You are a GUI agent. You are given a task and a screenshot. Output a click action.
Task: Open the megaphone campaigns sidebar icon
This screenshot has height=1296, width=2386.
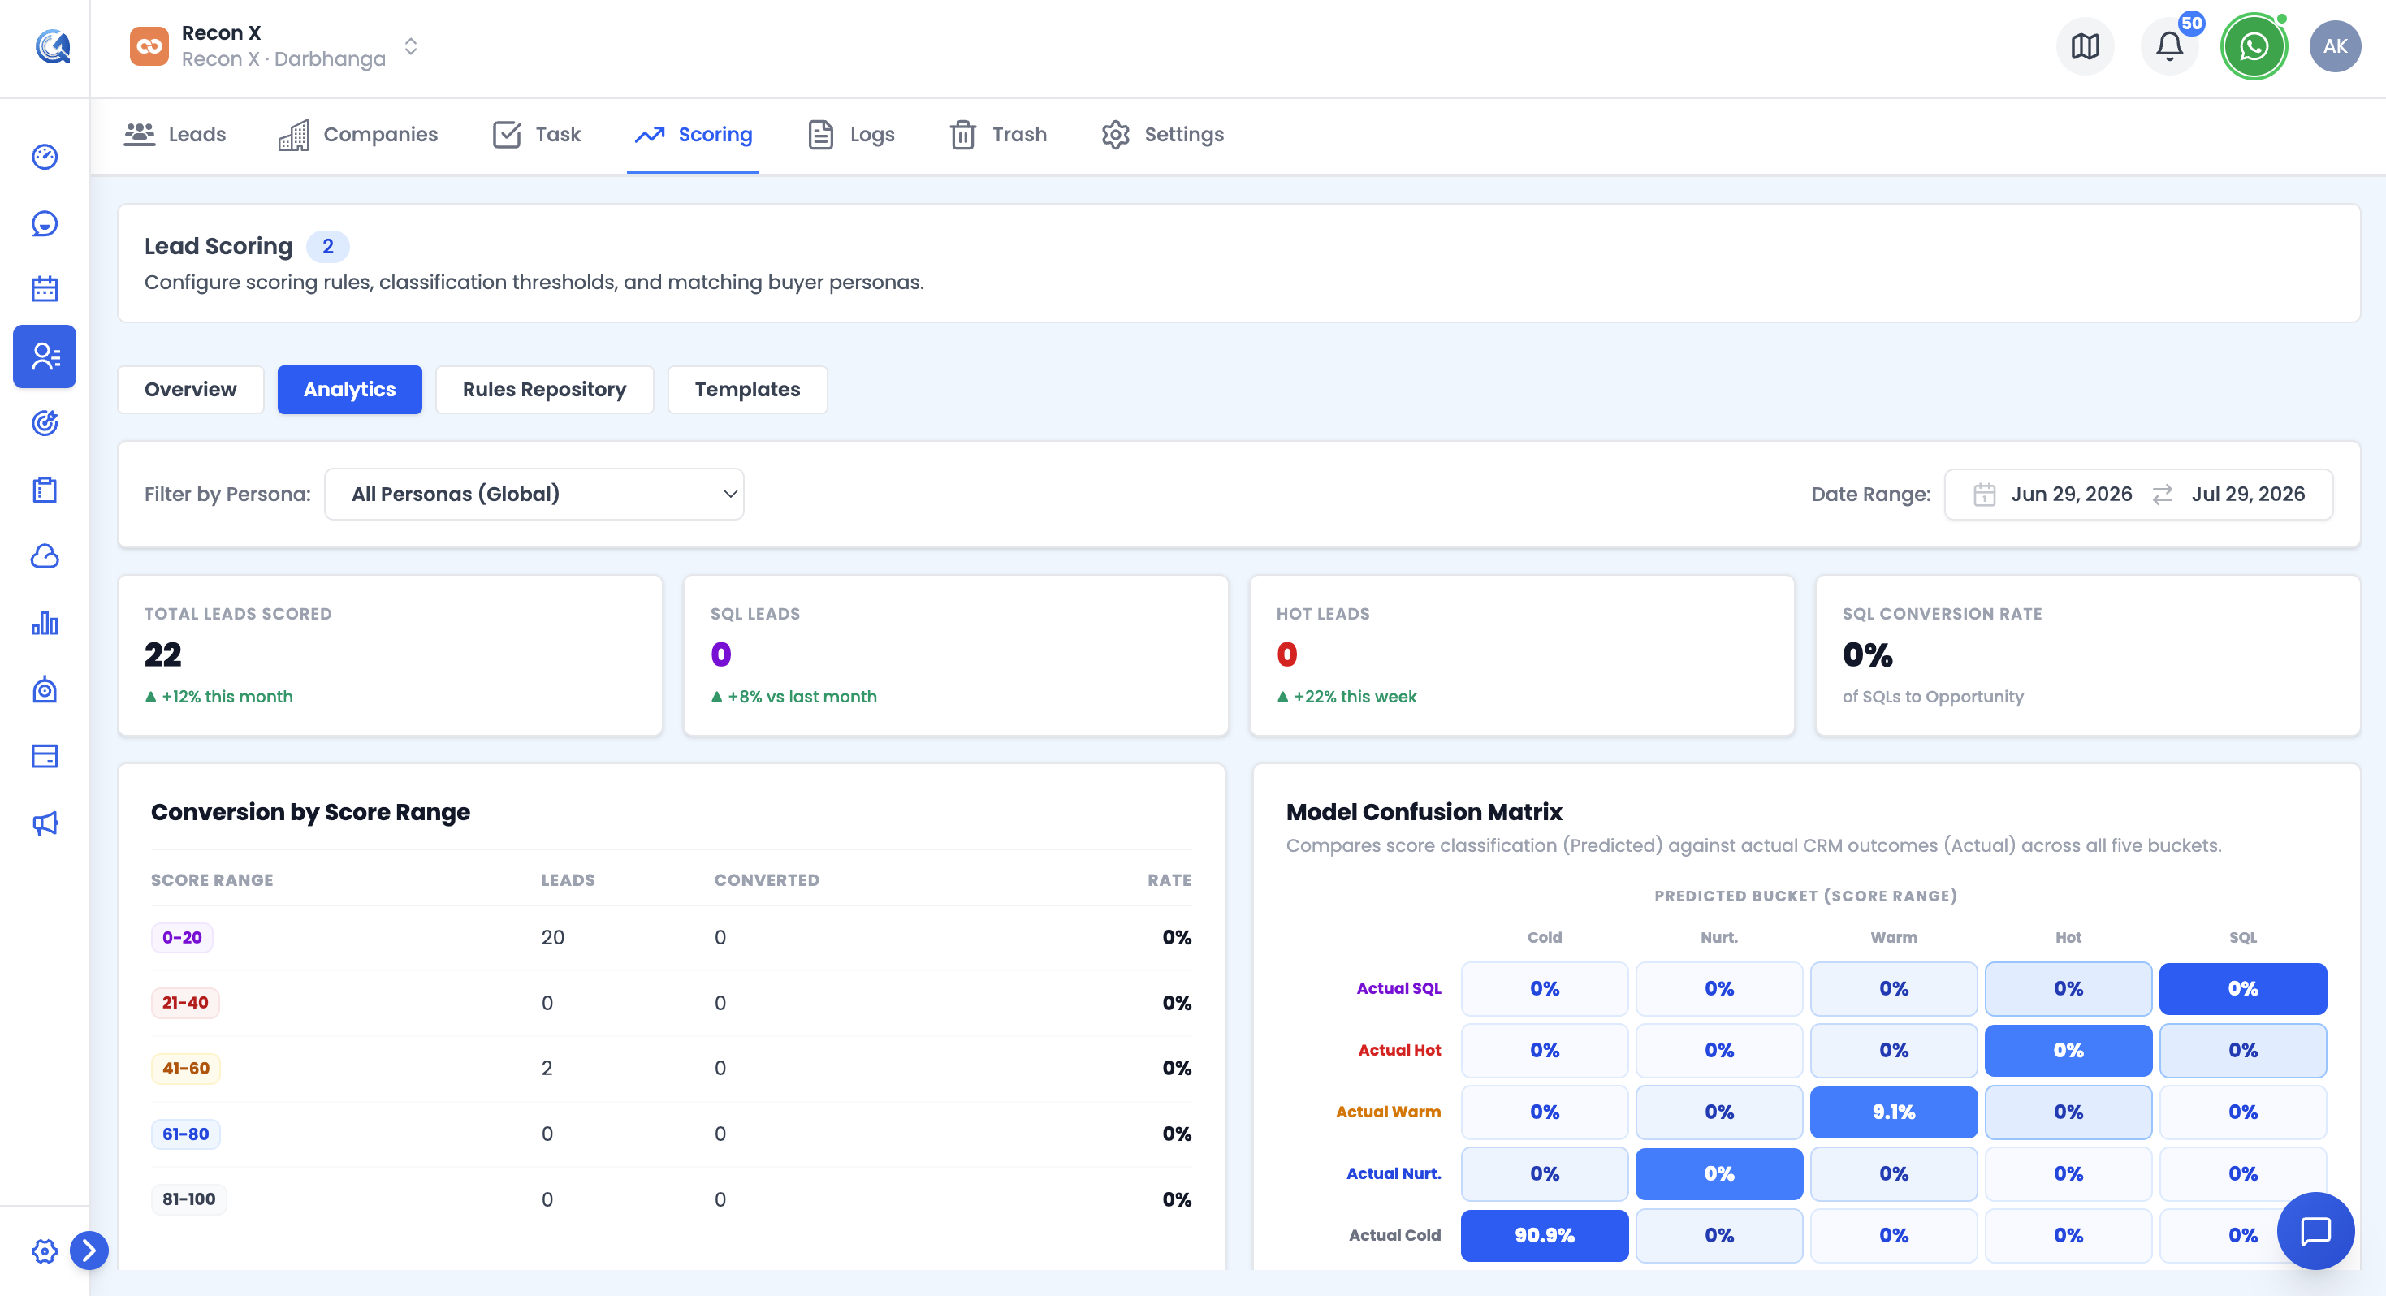(x=45, y=823)
